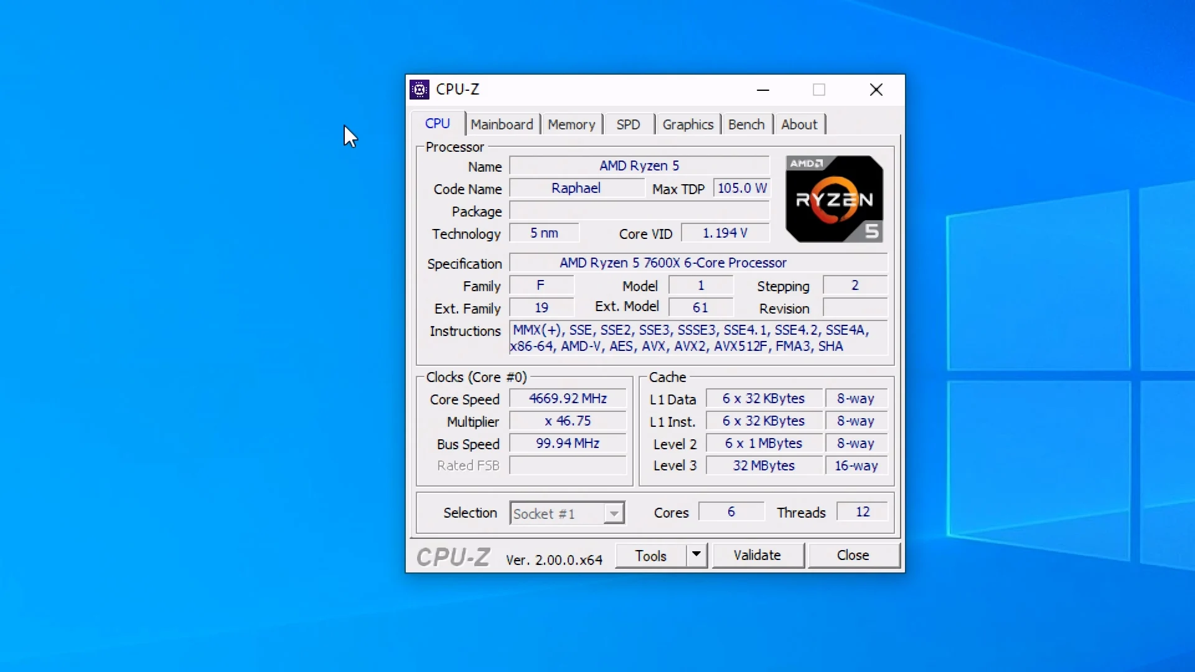
Task: Click the Validate button
Action: pos(757,555)
